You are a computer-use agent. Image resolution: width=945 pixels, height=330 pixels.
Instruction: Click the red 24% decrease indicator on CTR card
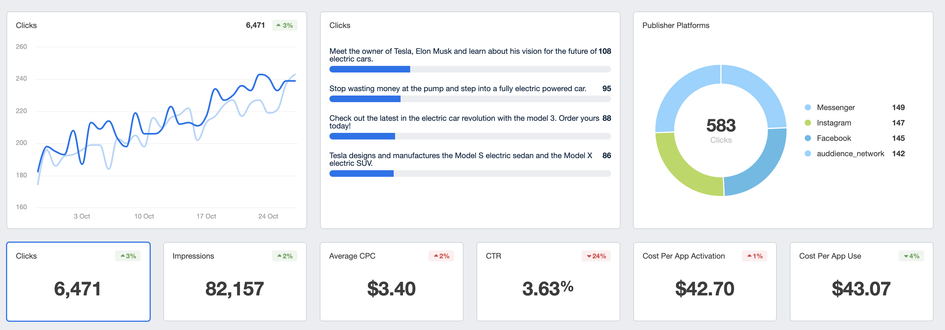tap(597, 256)
